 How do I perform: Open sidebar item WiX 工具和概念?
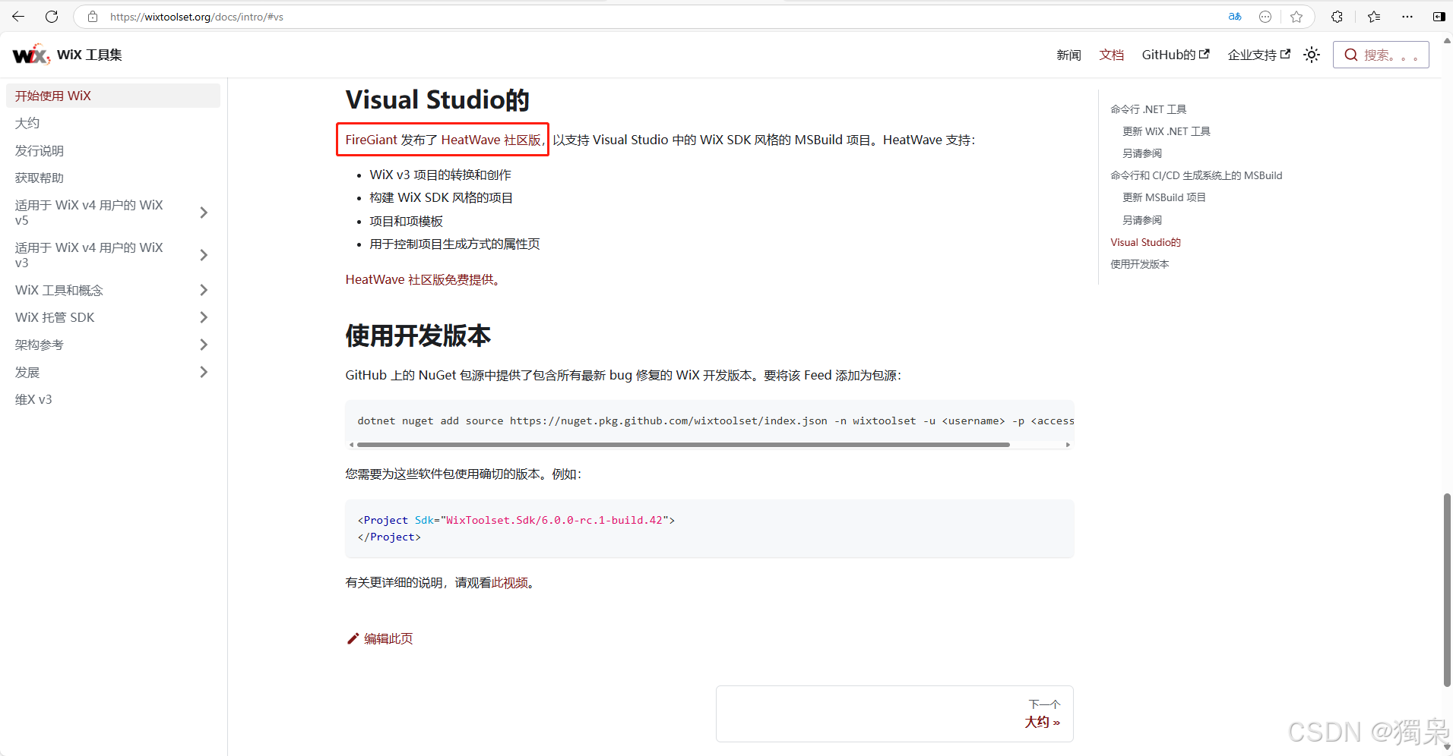(x=59, y=290)
